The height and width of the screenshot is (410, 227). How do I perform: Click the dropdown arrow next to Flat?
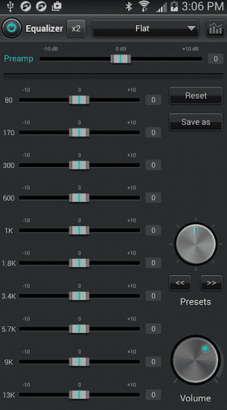[x=191, y=28]
